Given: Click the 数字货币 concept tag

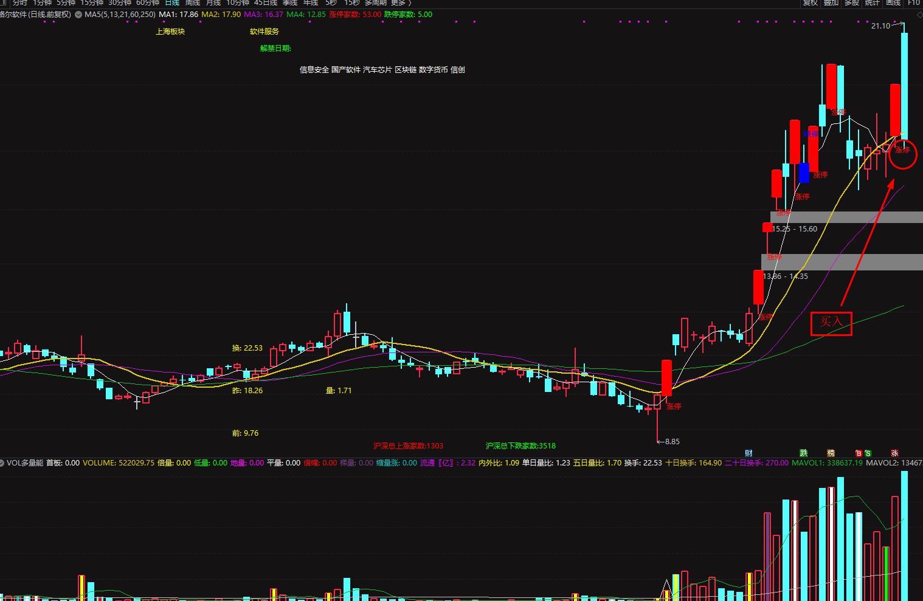Looking at the screenshot, I should click(434, 70).
